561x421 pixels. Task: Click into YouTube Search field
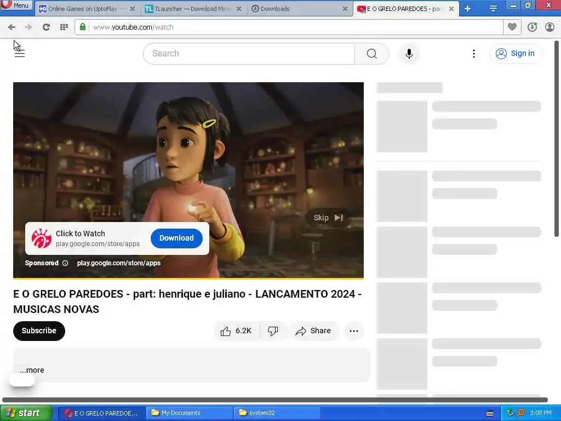click(249, 54)
